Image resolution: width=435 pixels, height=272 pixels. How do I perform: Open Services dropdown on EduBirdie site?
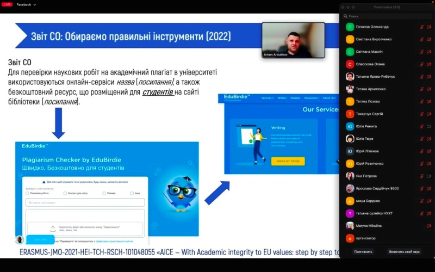coord(268,98)
